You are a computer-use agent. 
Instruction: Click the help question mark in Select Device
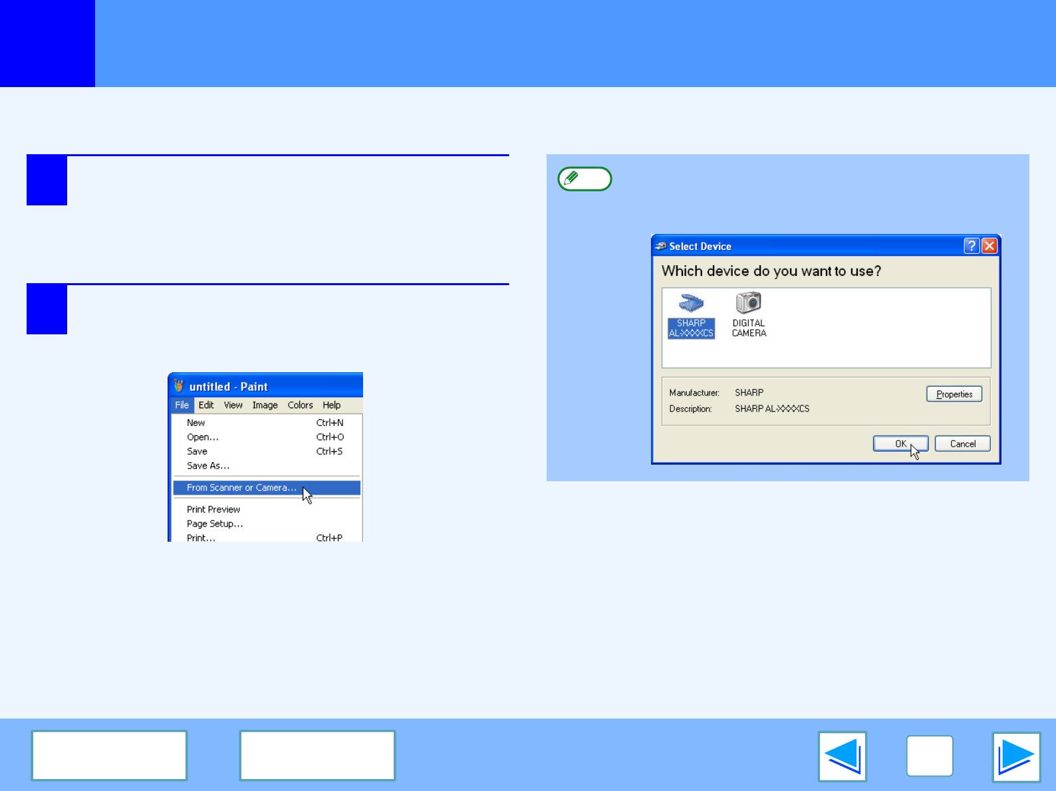(x=971, y=246)
